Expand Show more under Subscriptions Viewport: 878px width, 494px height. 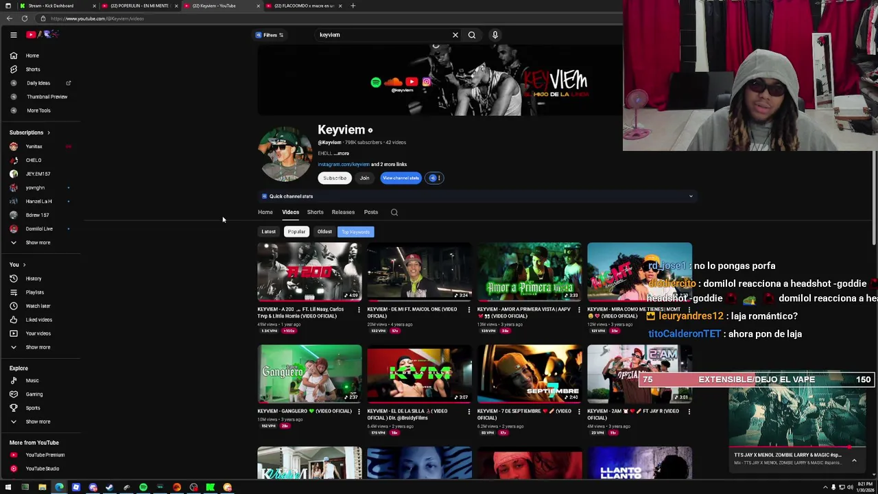click(38, 242)
